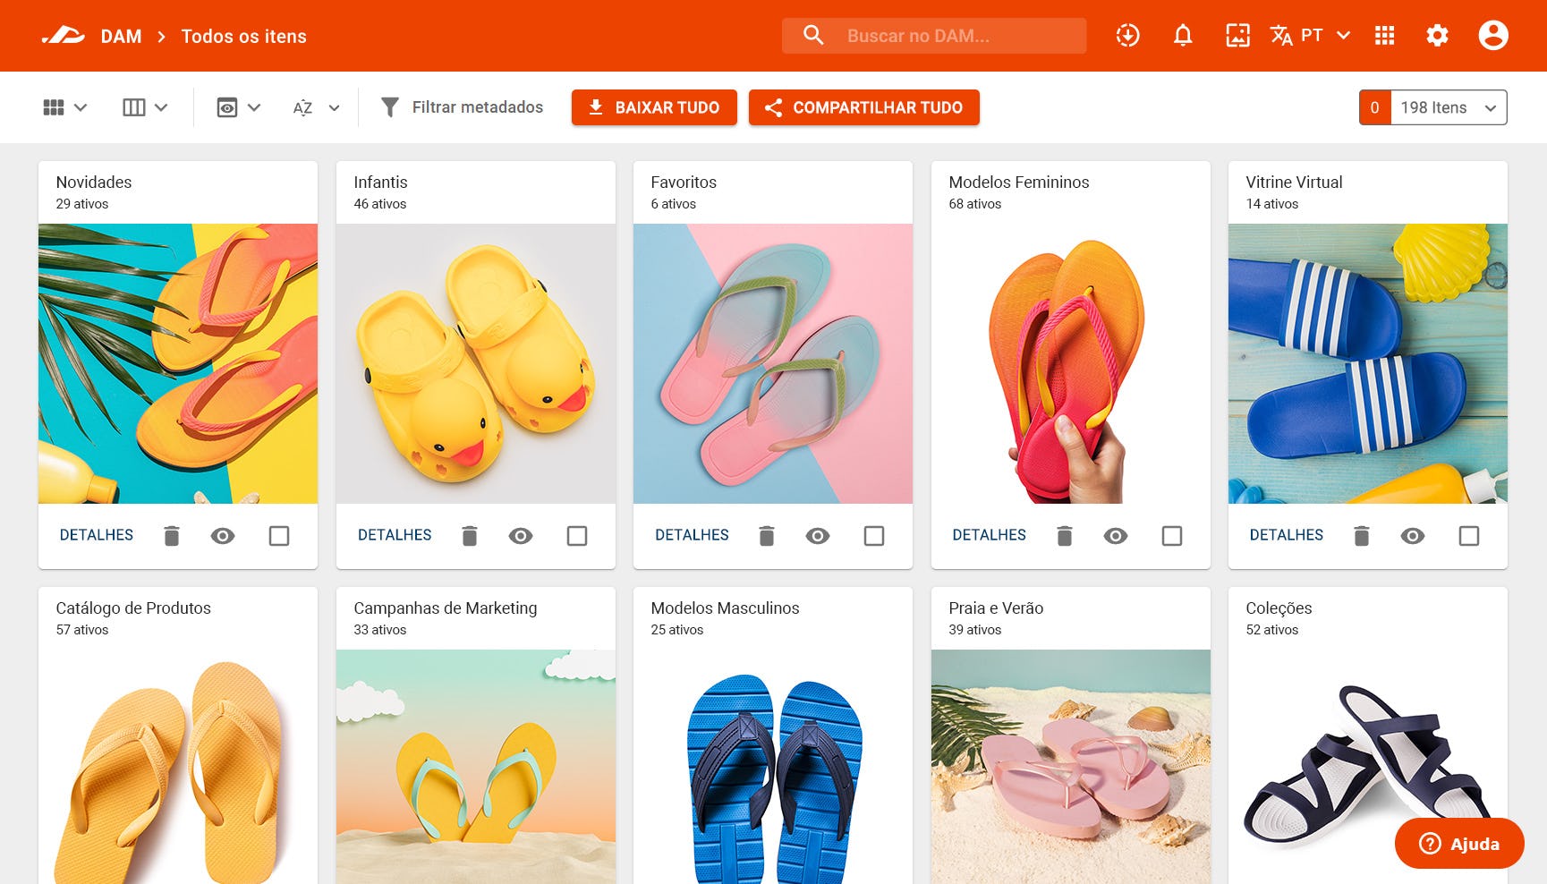Viewport: 1547px width, 884px height.
Task: Open DETALHES for Novidades
Action: click(97, 535)
